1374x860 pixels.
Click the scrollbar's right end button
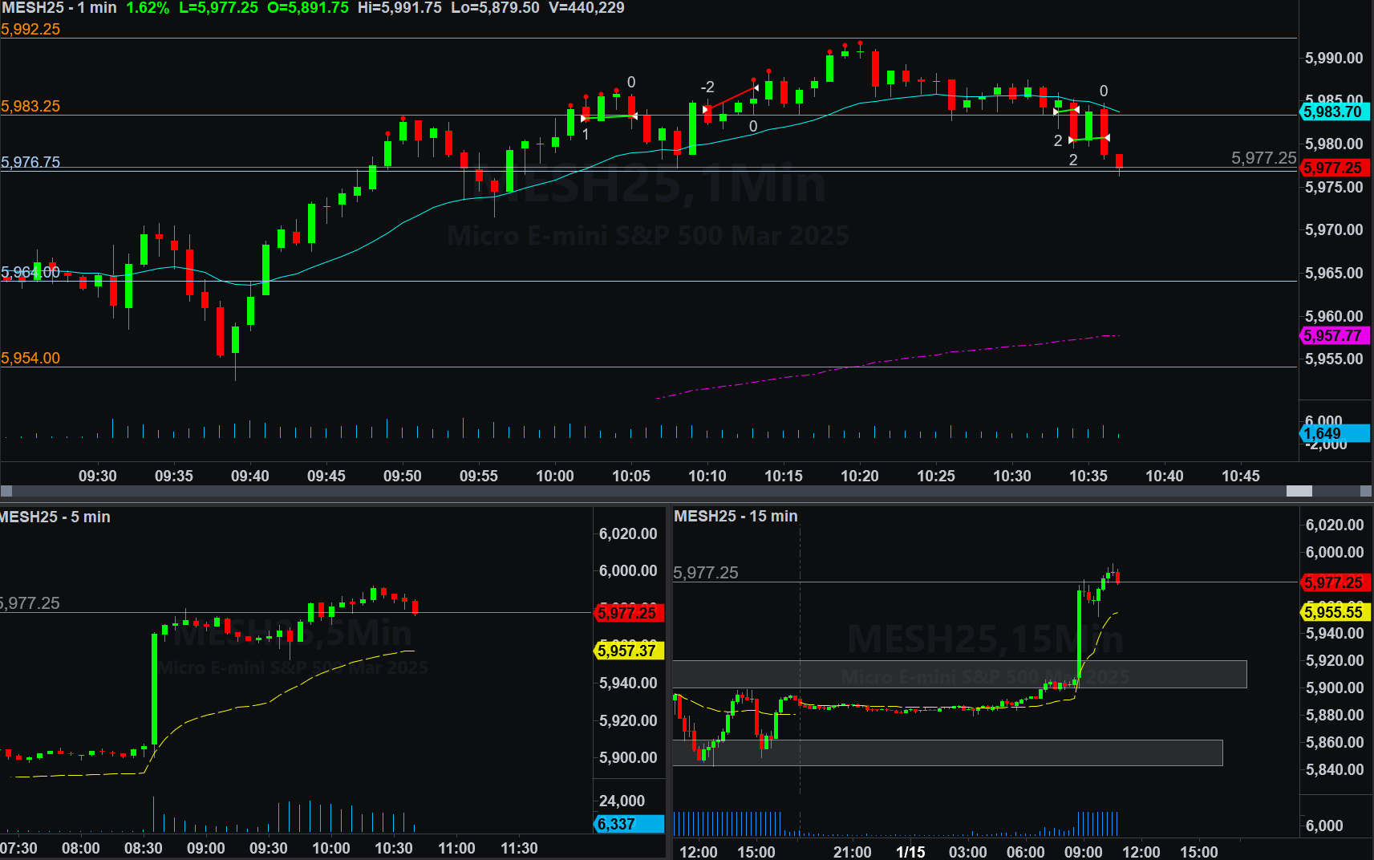(x=1367, y=491)
